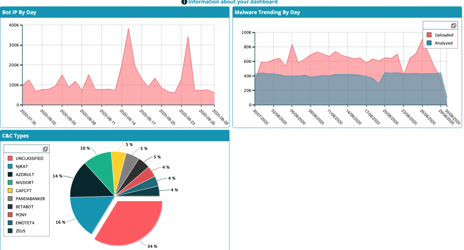Click the PONY legend entry
464x250 pixels.
pyautogui.click(x=22, y=215)
